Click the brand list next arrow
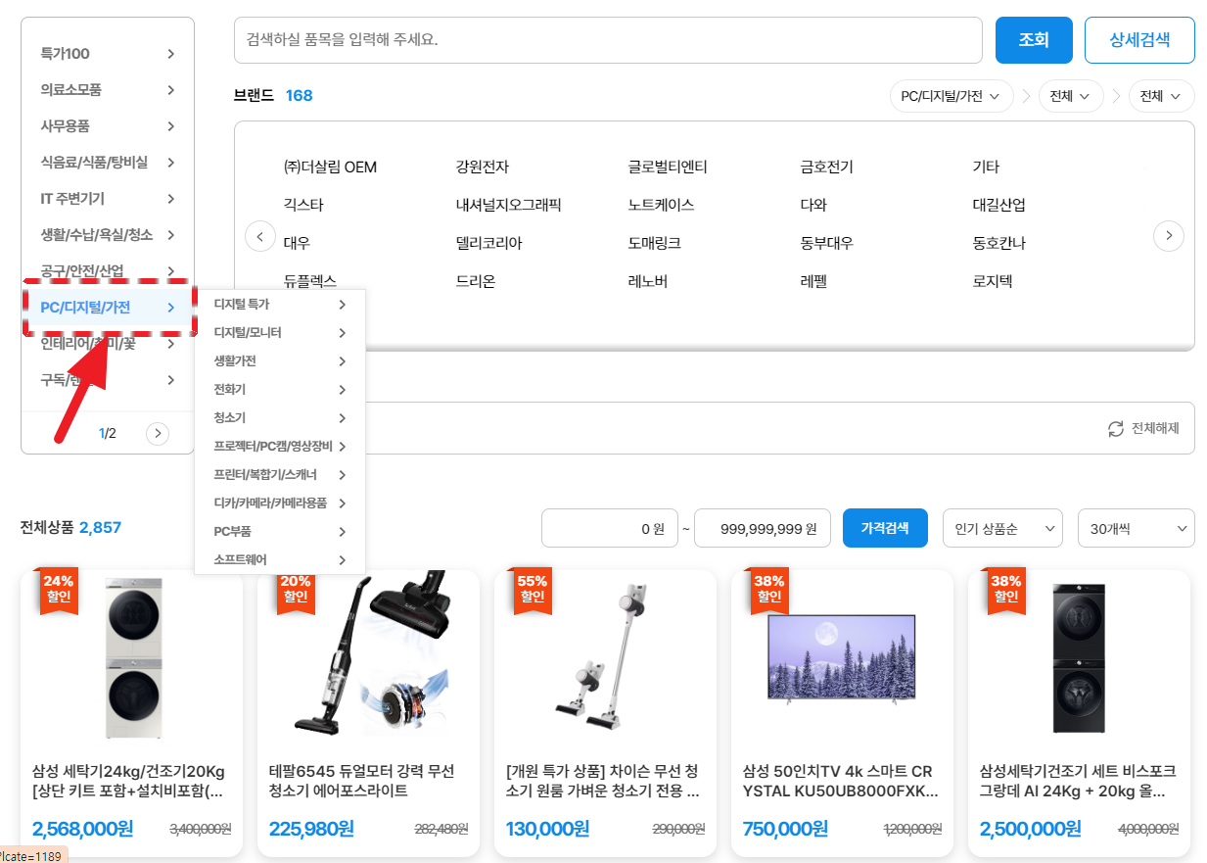The image size is (1207, 863). coord(1169,236)
